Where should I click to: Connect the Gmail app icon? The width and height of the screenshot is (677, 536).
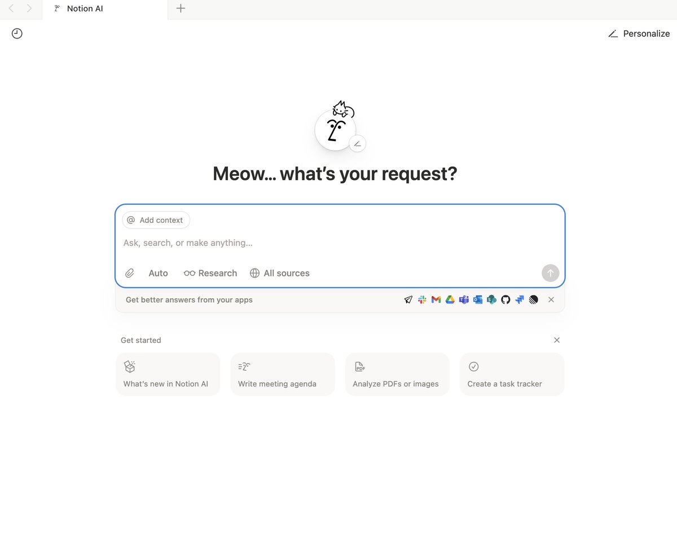[436, 300]
